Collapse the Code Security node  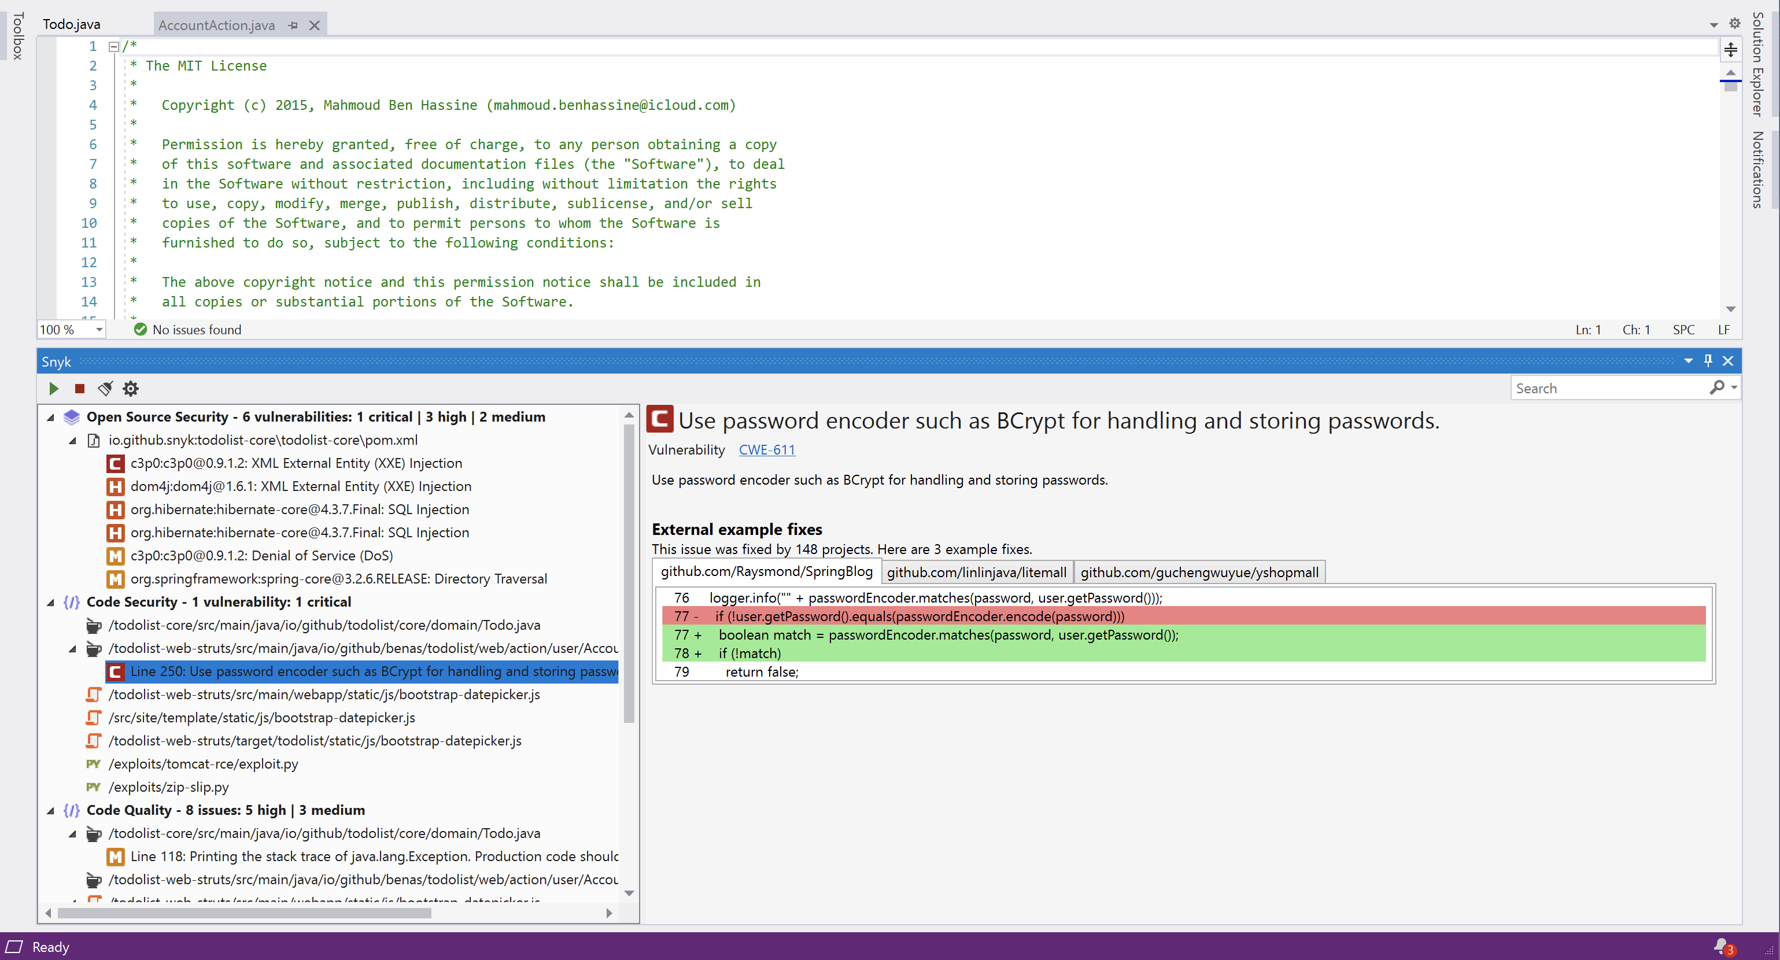pos(50,602)
